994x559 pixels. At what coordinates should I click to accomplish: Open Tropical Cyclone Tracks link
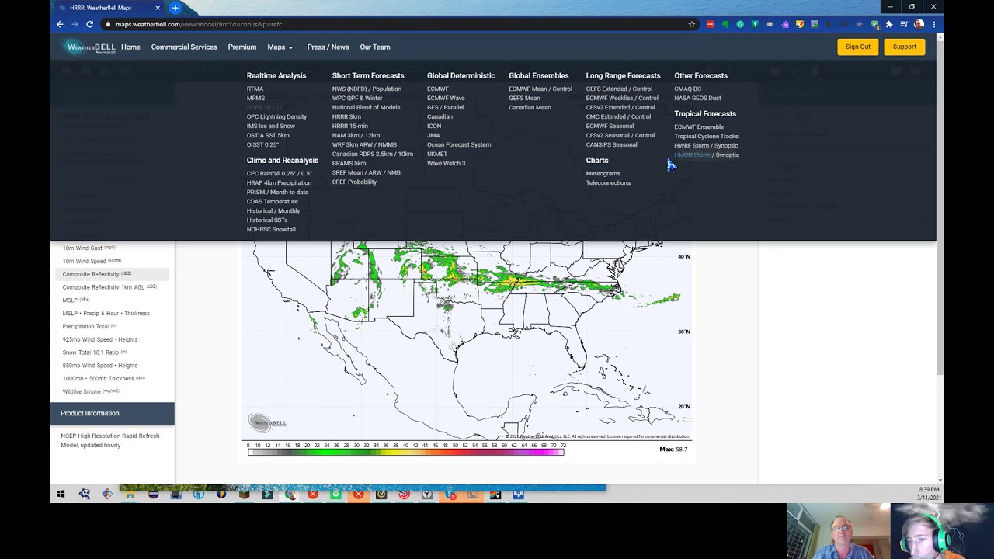tap(706, 136)
